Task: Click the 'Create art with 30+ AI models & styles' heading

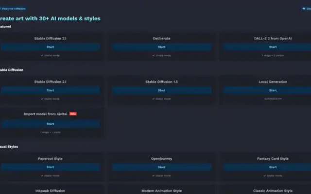Action: click(50, 18)
